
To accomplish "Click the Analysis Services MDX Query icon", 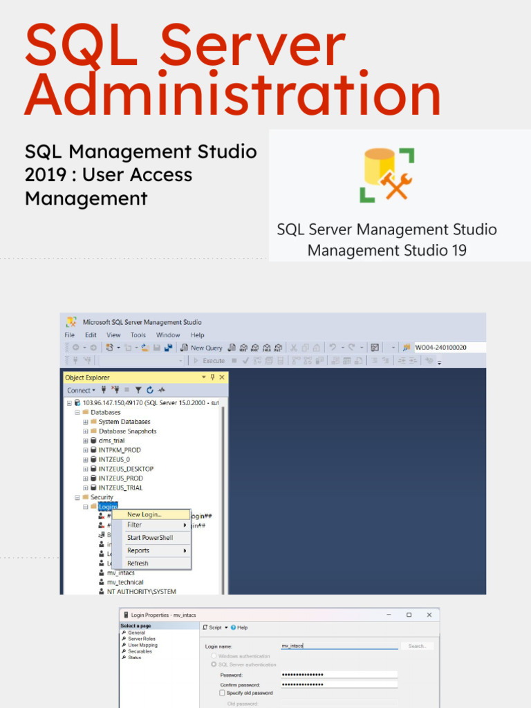I will (243, 348).
